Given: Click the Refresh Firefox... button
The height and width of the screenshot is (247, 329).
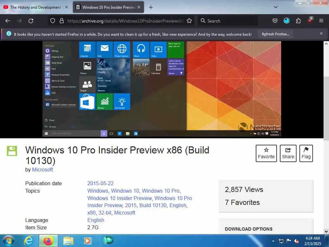Looking at the screenshot, I should coord(275,34).
